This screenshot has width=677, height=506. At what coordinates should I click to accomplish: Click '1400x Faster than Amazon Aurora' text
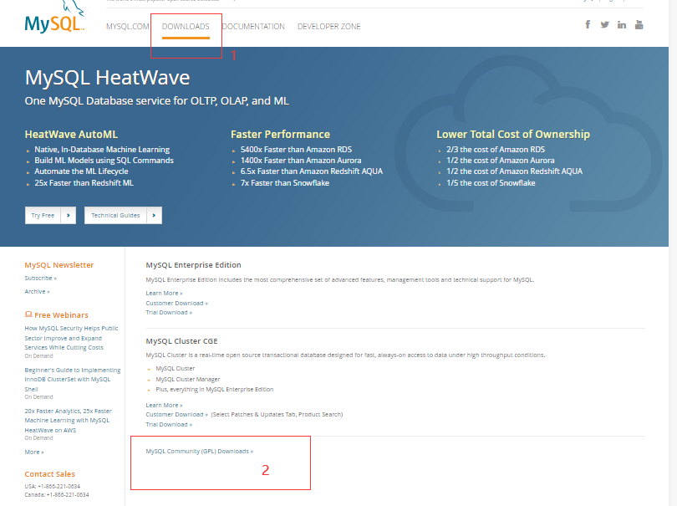(301, 161)
